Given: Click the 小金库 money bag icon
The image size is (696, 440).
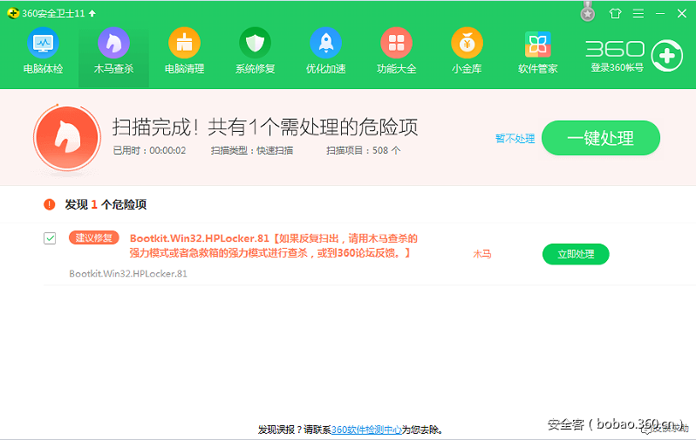Looking at the screenshot, I should (467, 44).
